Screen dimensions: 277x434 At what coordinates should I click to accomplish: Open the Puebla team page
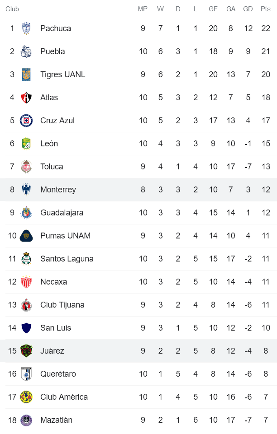(x=53, y=51)
